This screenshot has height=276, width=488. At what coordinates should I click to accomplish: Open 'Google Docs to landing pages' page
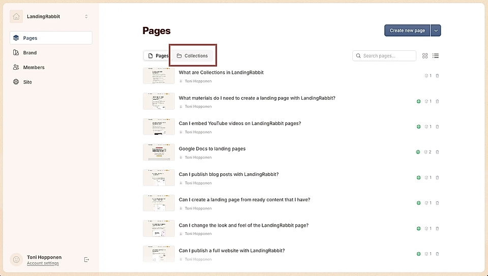pyautogui.click(x=212, y=149)
